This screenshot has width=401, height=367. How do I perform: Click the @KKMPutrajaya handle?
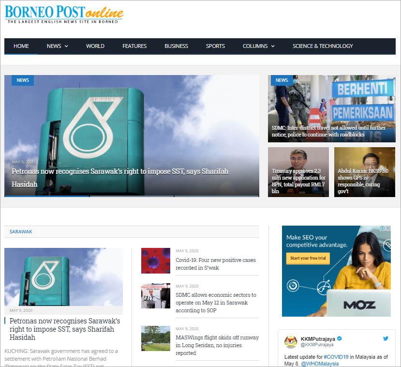[x=317, y=345]
